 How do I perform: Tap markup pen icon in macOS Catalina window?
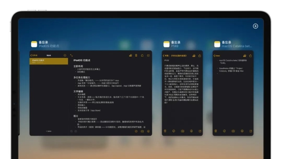pos(242,131)
